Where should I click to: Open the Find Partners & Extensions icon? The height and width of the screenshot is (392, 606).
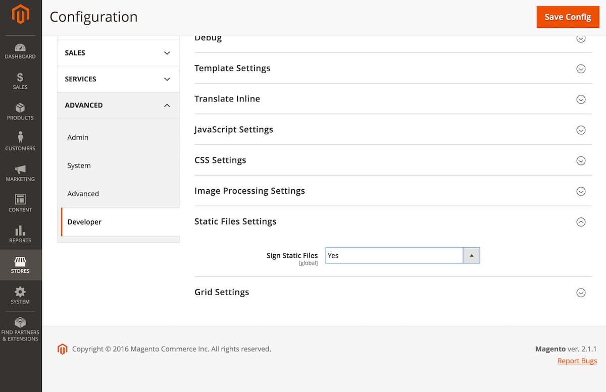tap(20, 326)
